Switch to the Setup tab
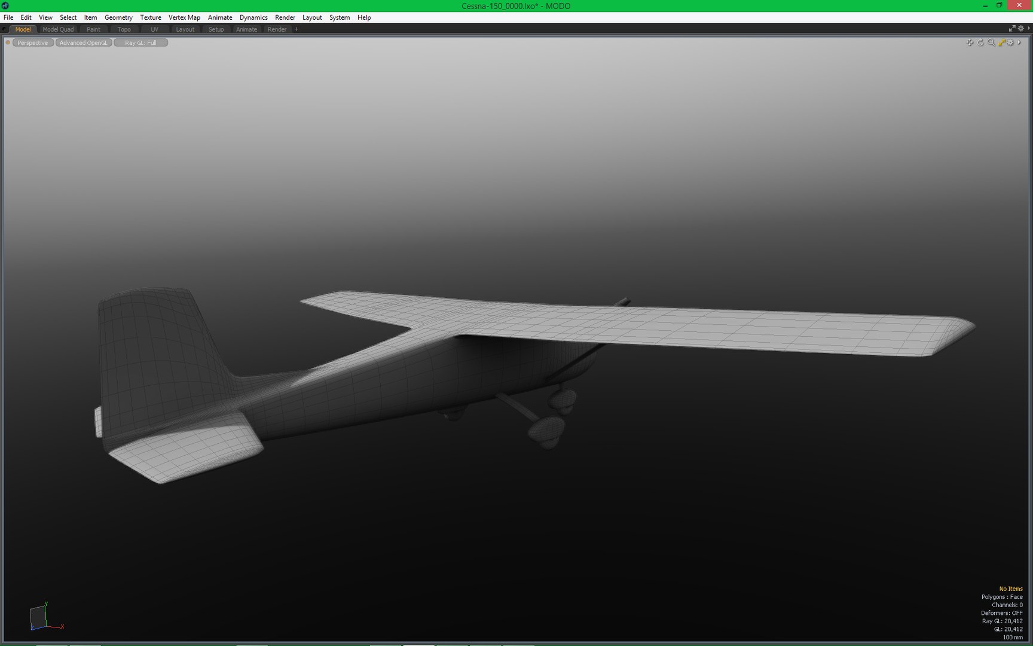Image resolution: width=1033 pixels, height=646 pixels. pyautogui.click(x=216, y=29)
